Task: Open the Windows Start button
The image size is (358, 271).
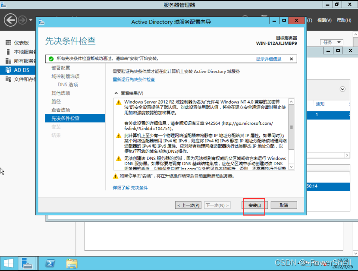Action: tap(9, 264)
